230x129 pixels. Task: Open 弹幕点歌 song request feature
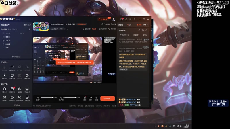(27, 77)
